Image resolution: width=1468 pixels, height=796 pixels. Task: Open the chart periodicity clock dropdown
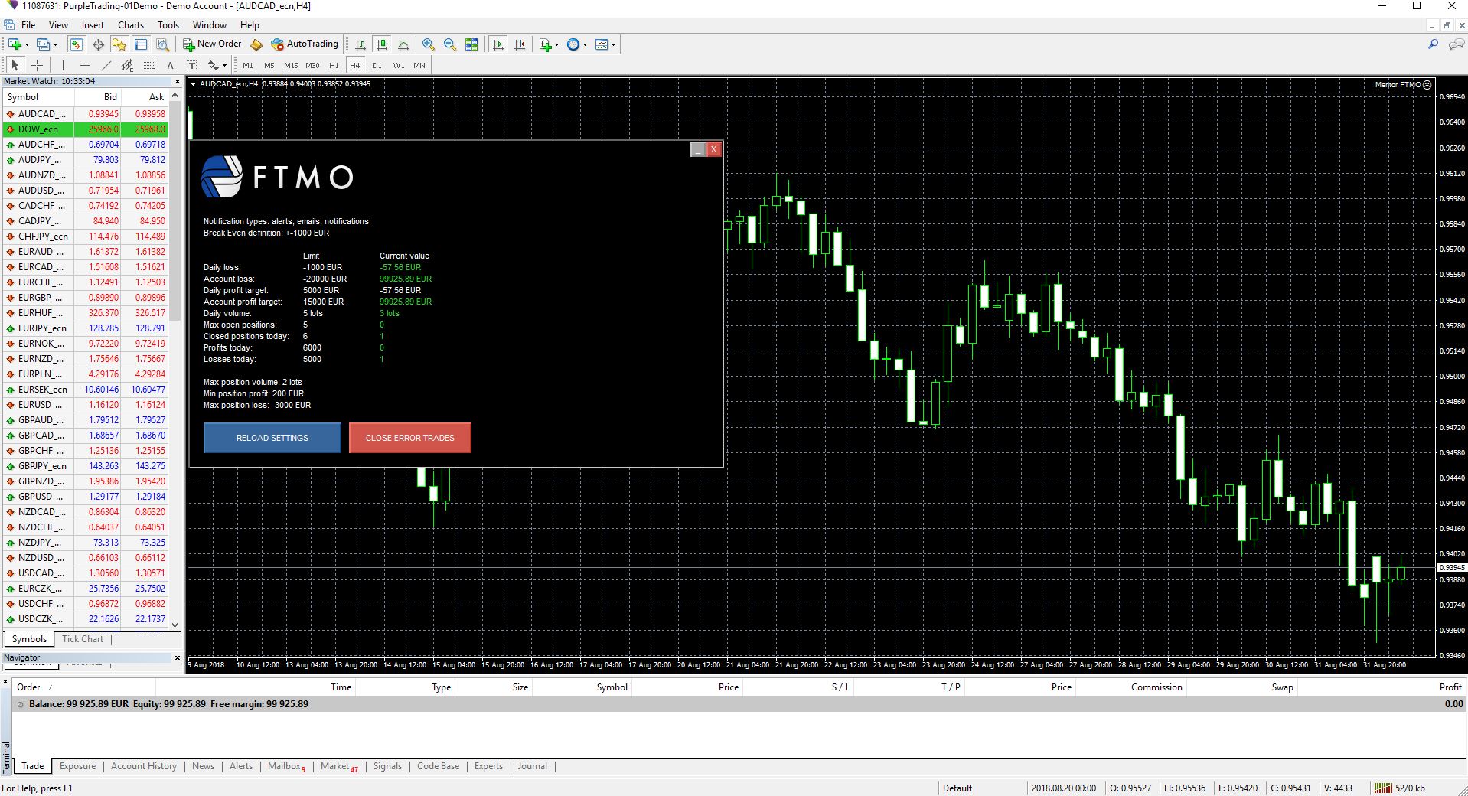tap(576, 44)
